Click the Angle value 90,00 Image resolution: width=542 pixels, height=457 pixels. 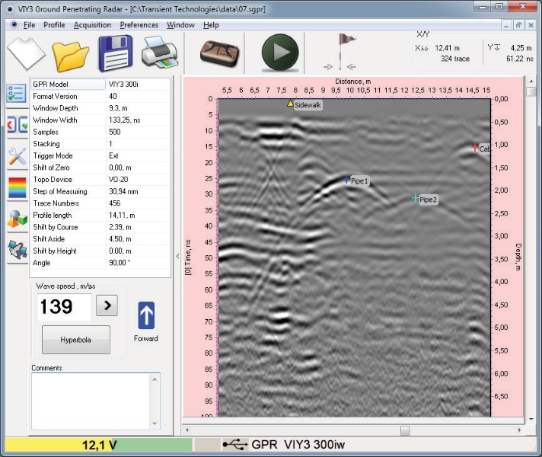[x=120, y=263]
